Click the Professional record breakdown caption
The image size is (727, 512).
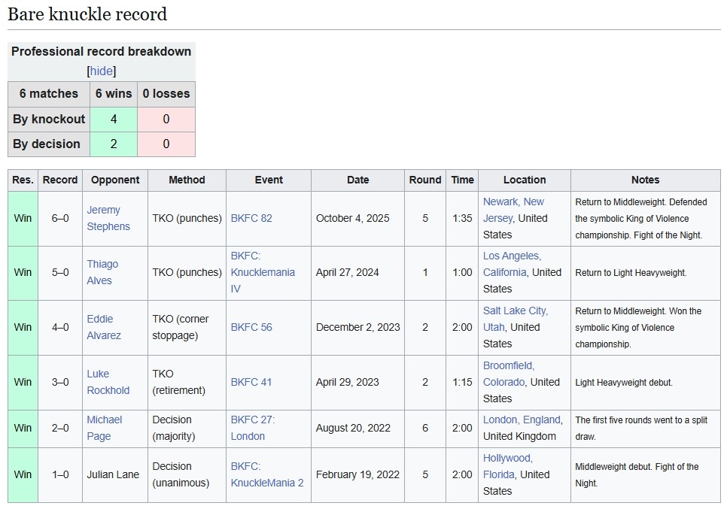[x=101, y=51]
